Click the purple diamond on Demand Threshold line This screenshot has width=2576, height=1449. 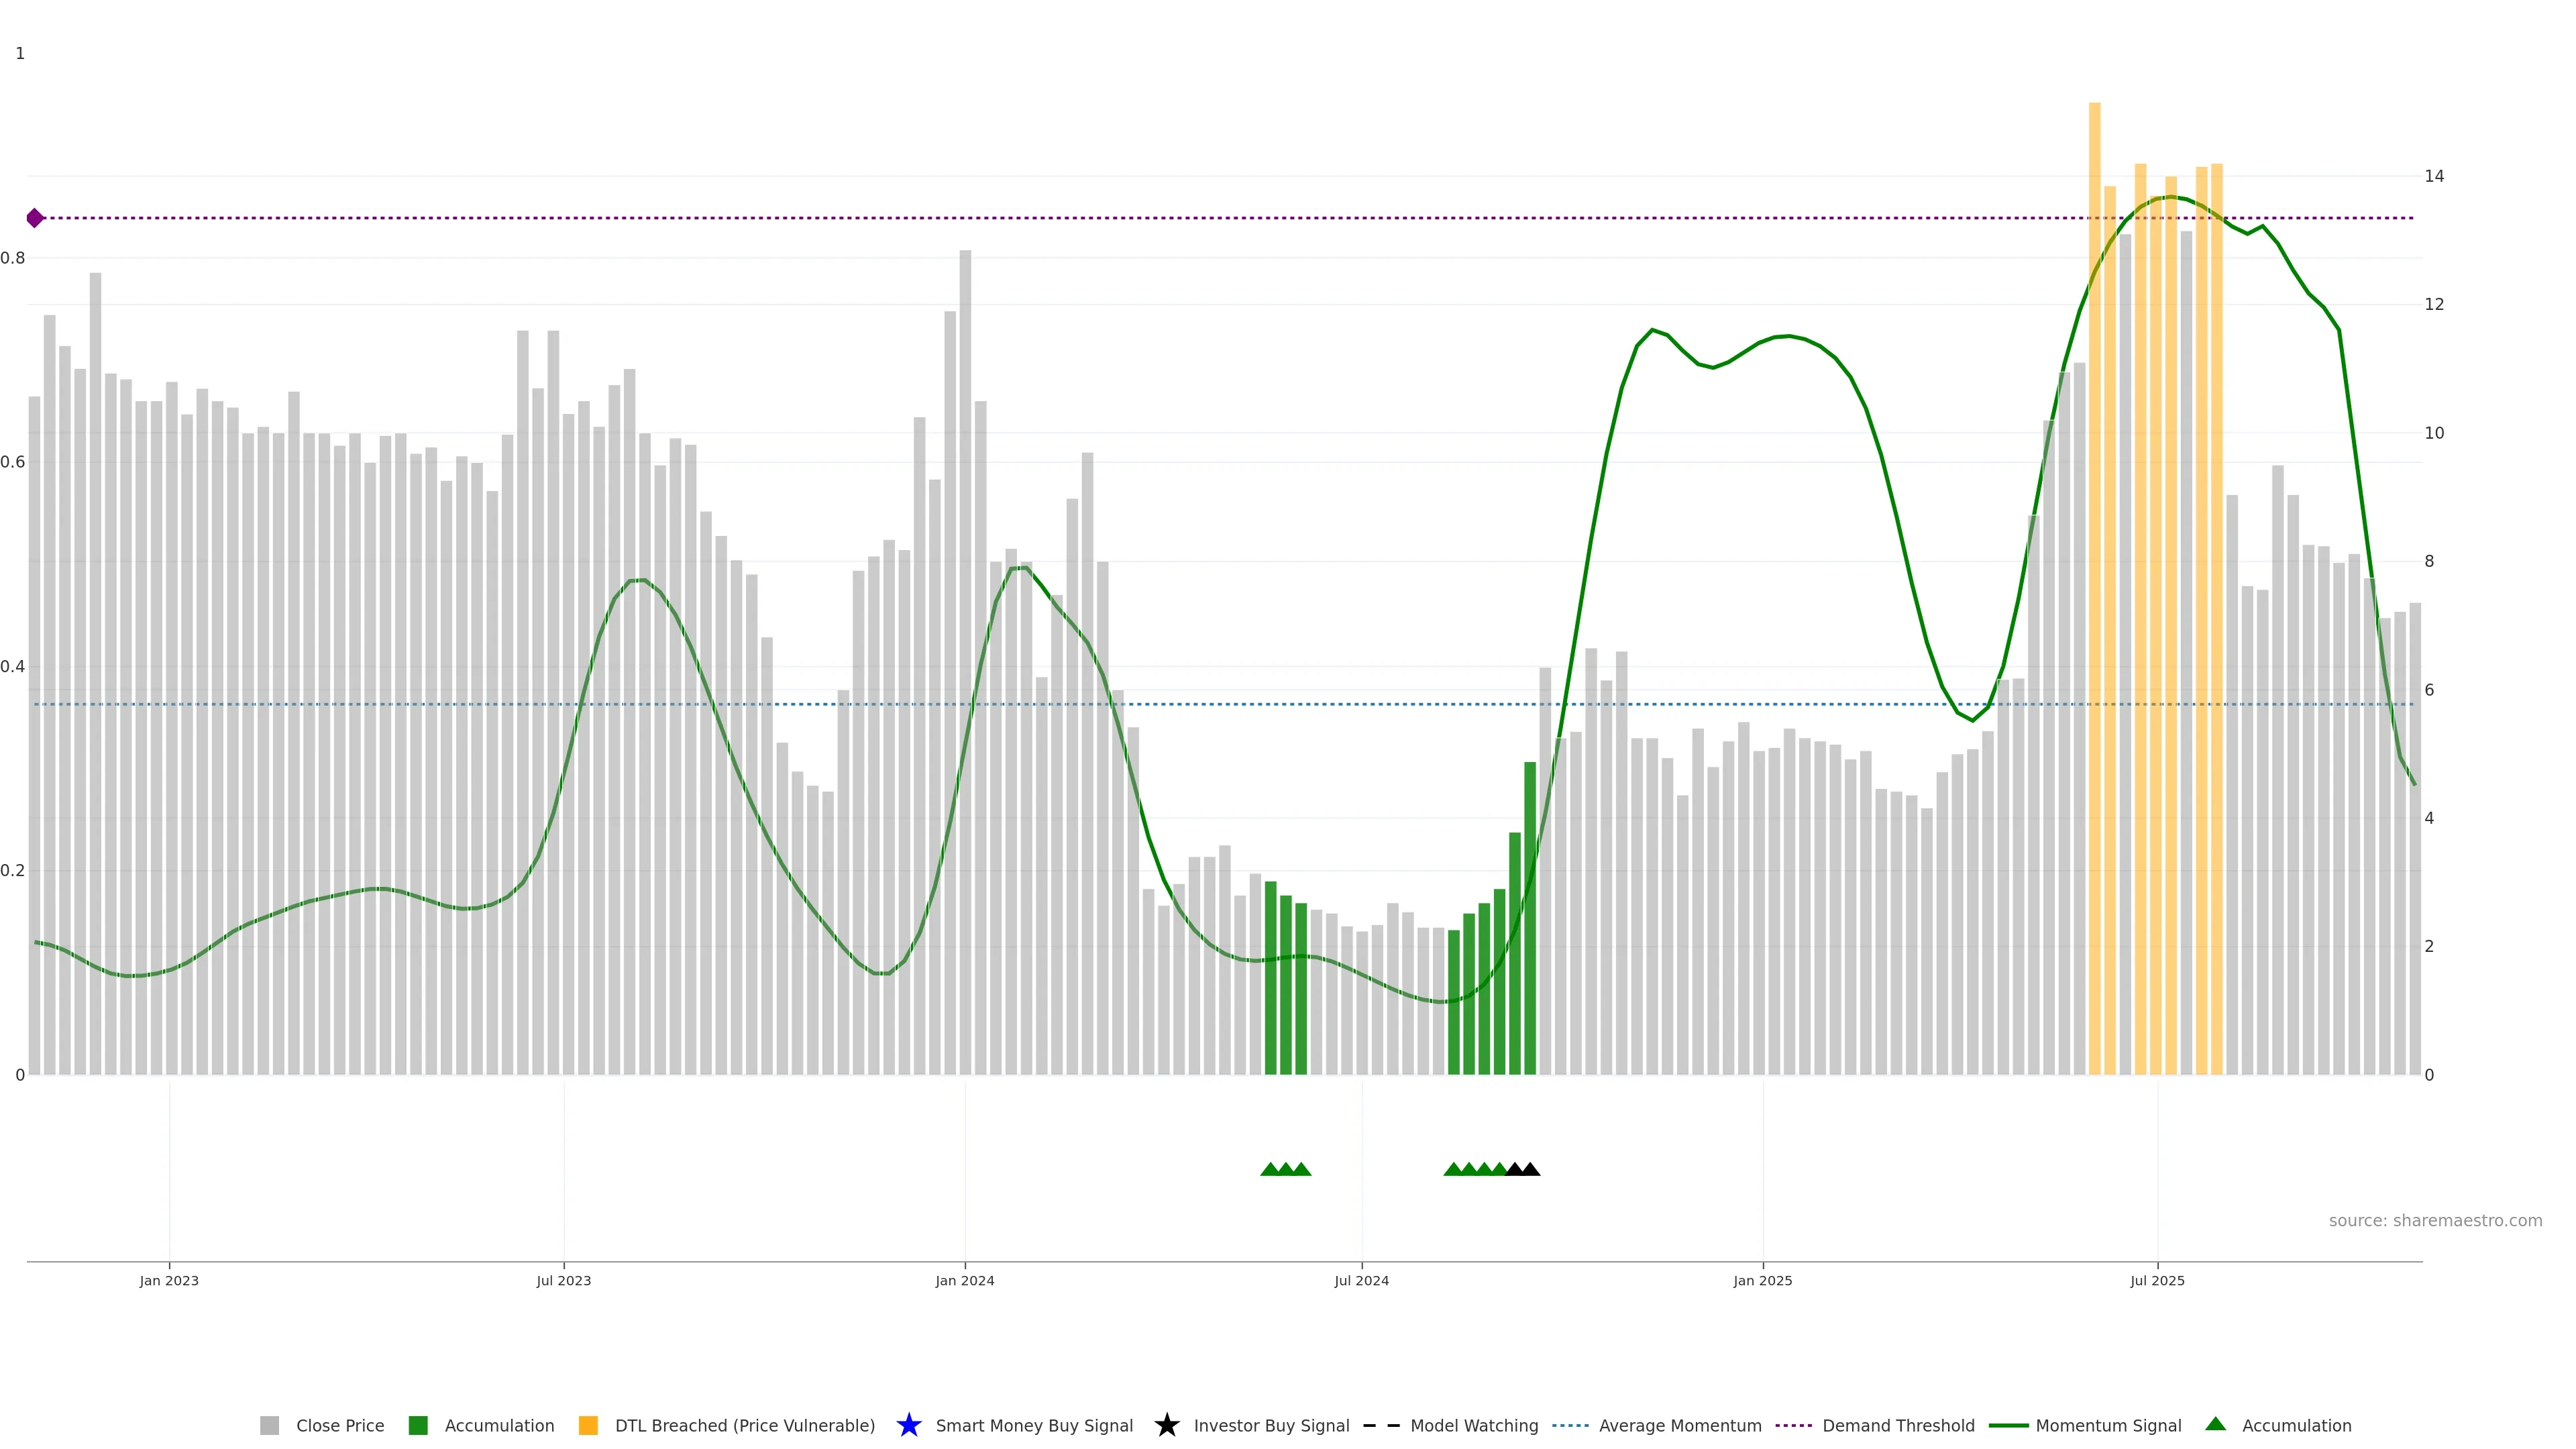(x=35, y=218)
